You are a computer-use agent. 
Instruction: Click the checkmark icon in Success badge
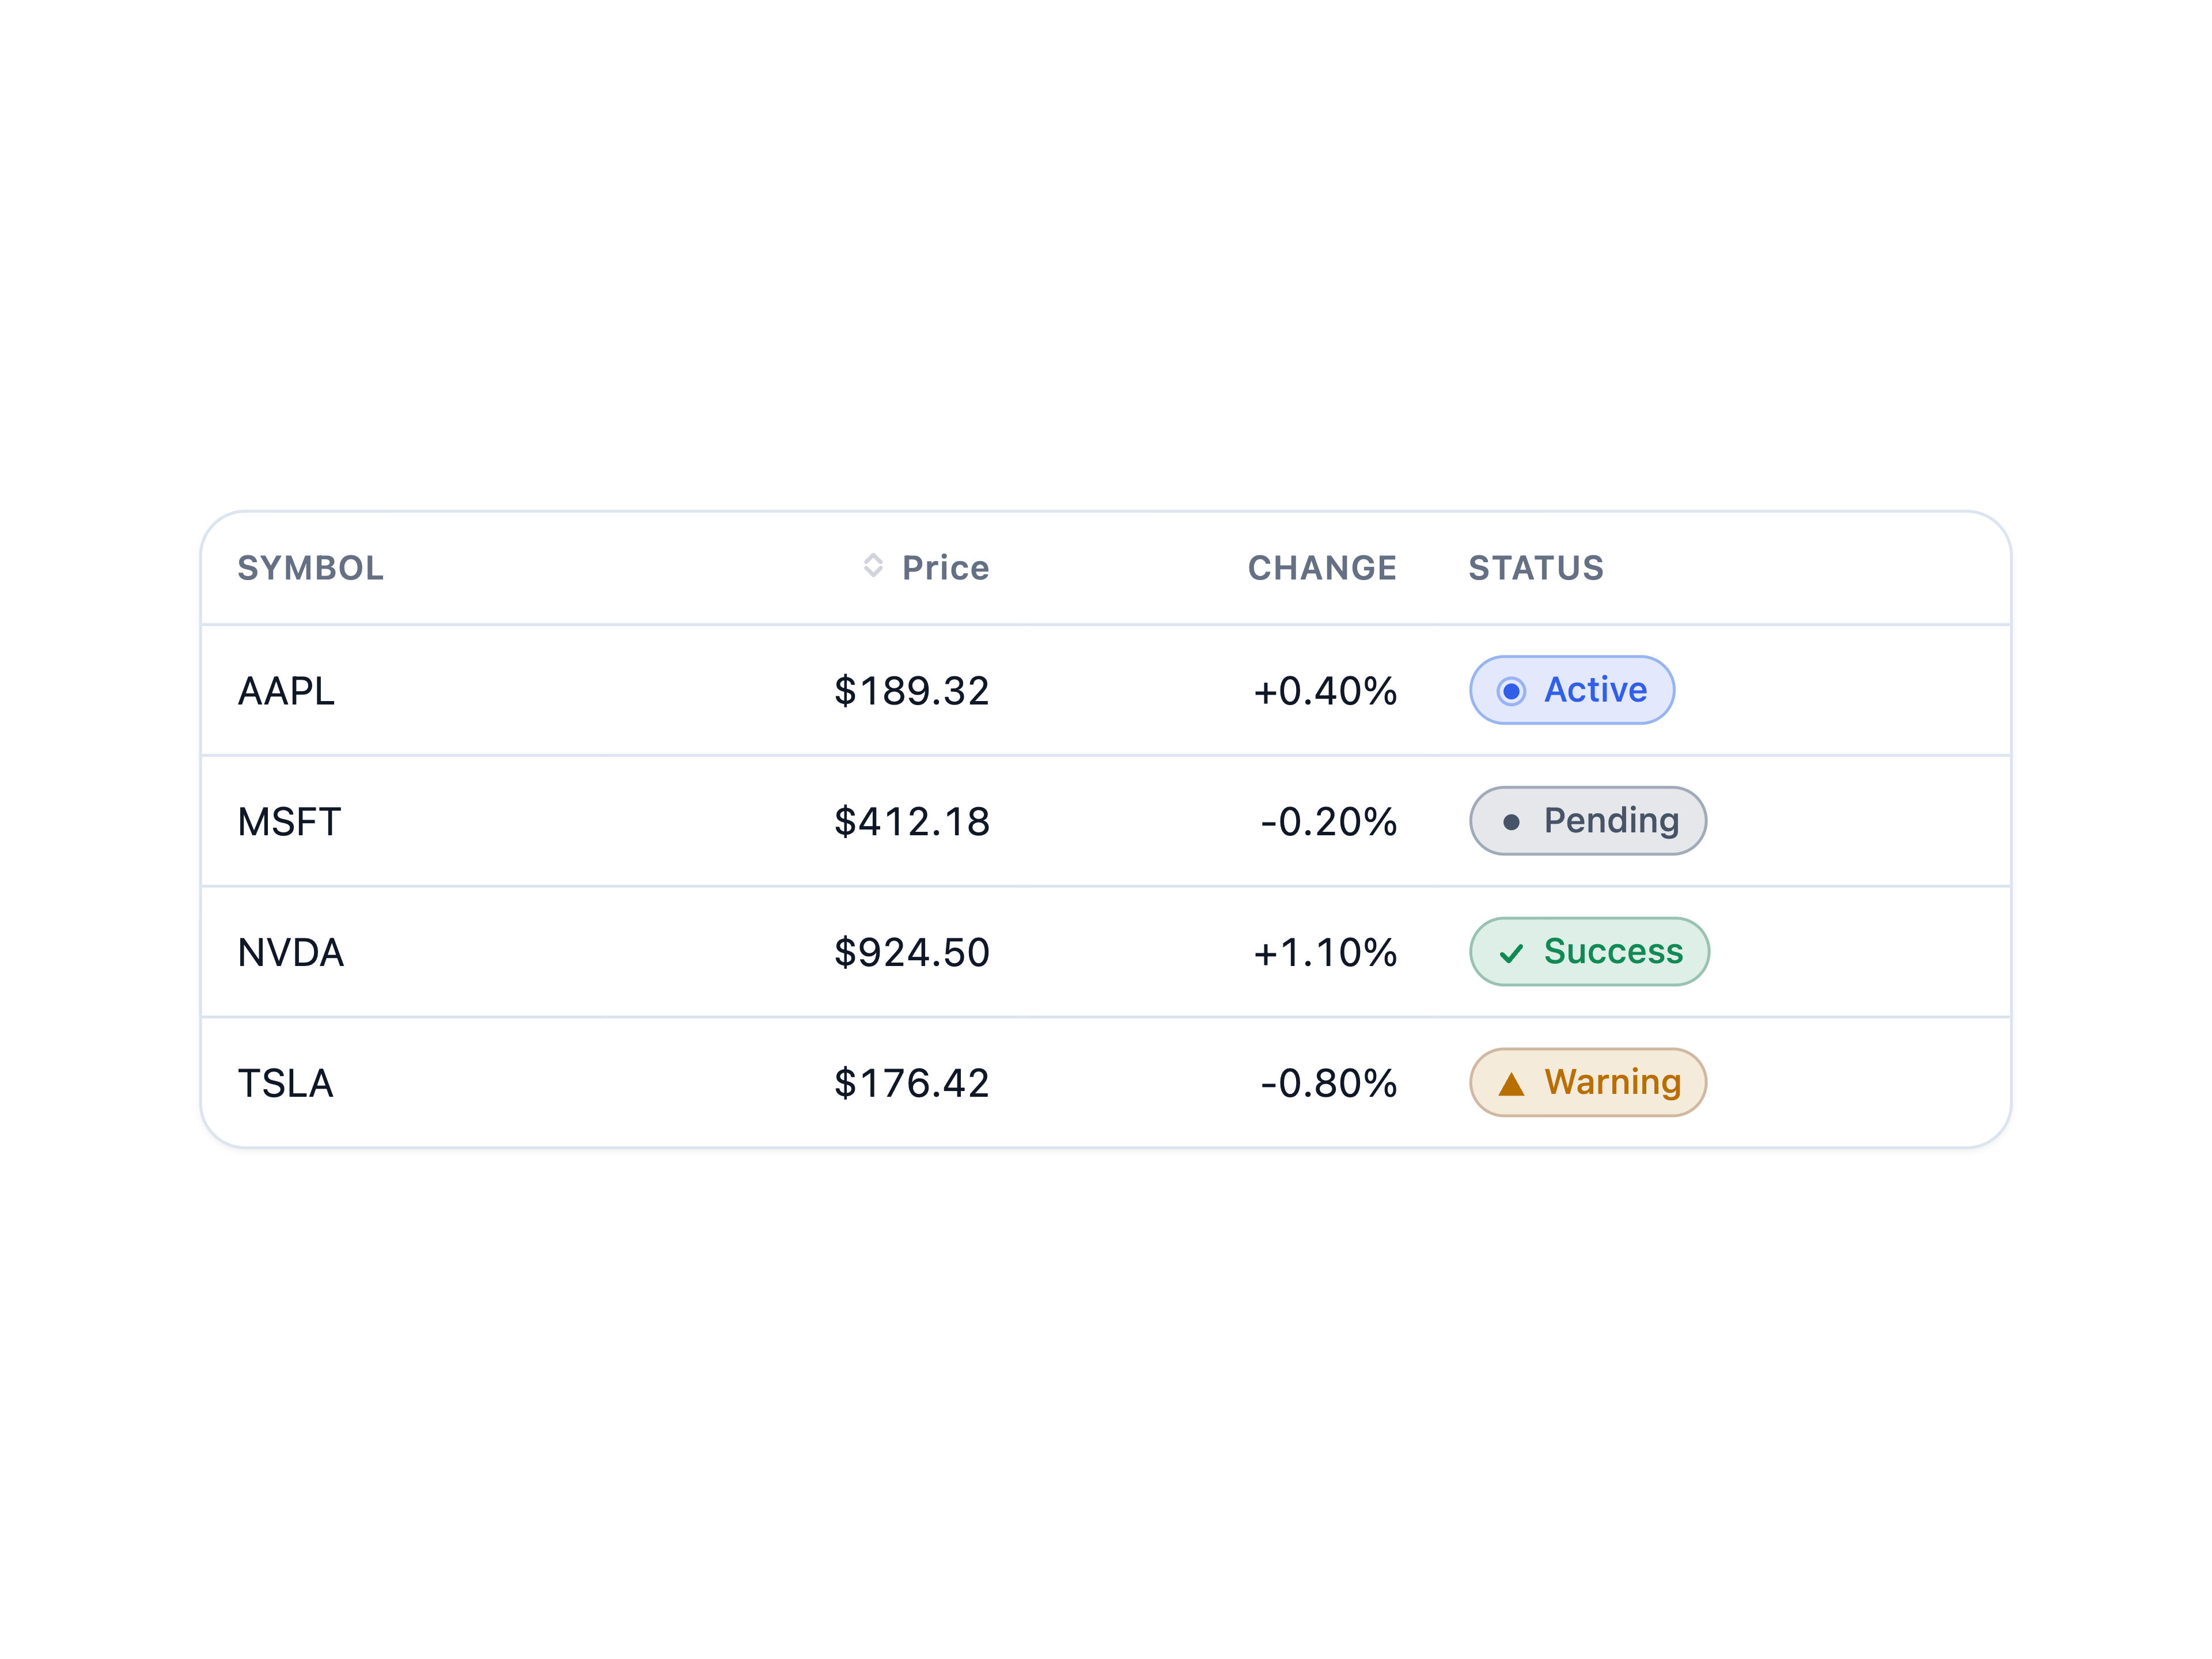point(1511,953)
